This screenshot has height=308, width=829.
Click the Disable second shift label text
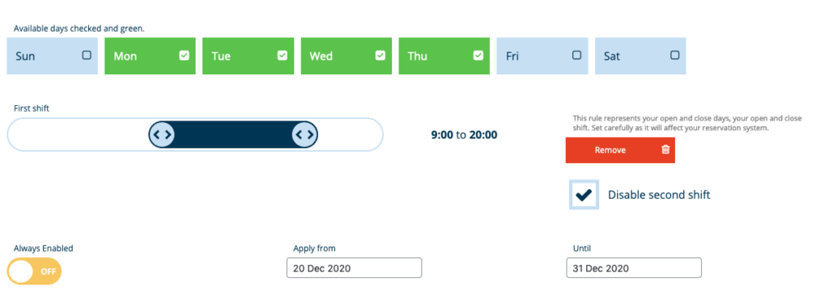coord(659,195)
